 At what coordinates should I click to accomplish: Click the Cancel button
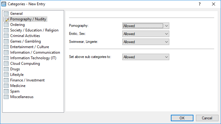click(x=207, y=118)
